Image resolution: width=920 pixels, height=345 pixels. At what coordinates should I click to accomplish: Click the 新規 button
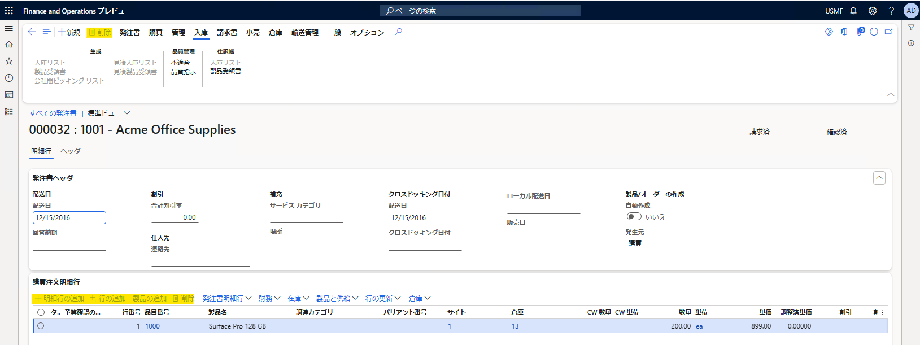[69, 33]
